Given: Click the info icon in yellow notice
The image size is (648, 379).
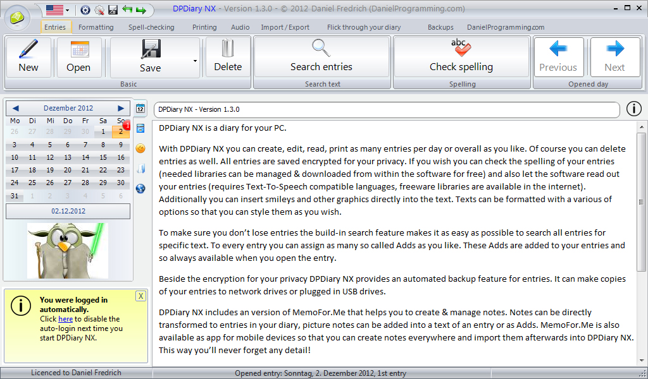Looking at the screenshot, I should coord(21,306).
